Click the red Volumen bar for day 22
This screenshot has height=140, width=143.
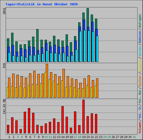[96, 123]
